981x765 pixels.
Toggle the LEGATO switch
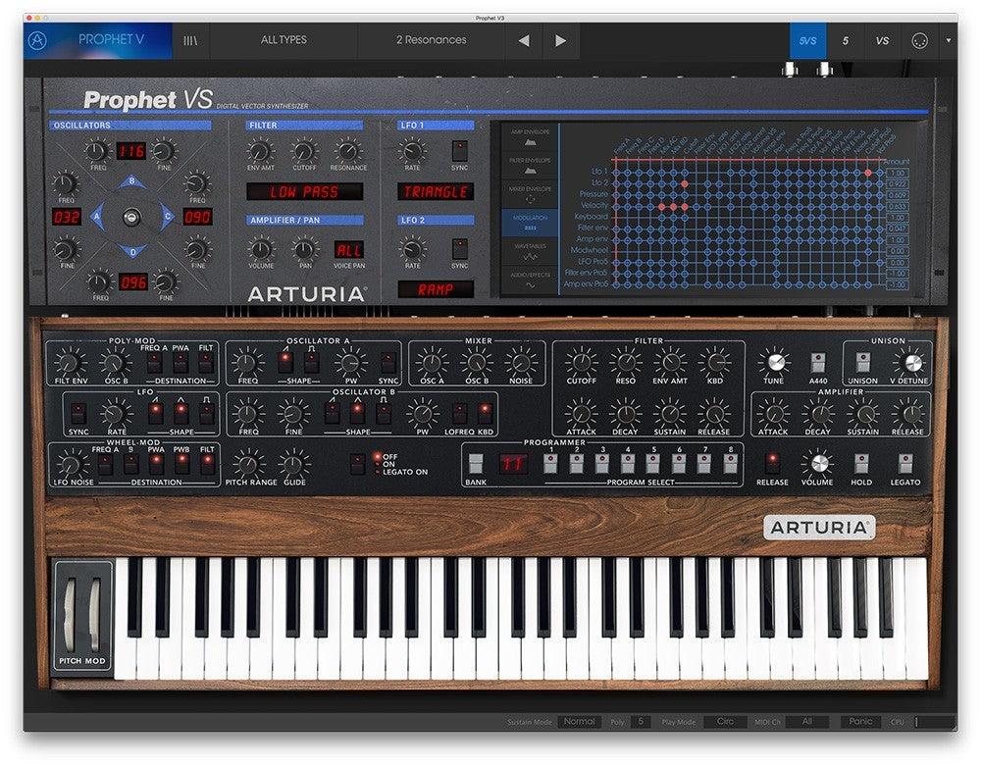click(x=904, y=464)
